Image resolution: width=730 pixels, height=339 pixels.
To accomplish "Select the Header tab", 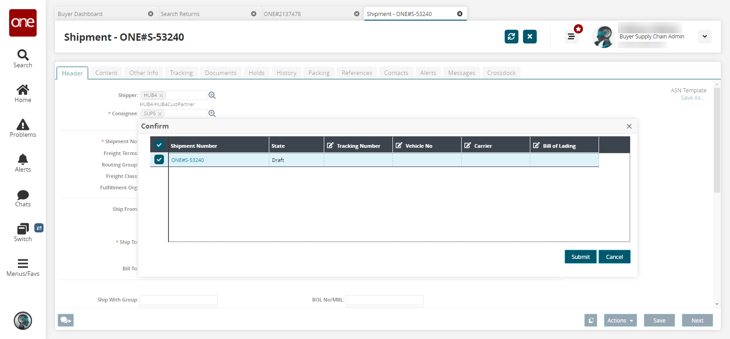I will coord(72,73).
